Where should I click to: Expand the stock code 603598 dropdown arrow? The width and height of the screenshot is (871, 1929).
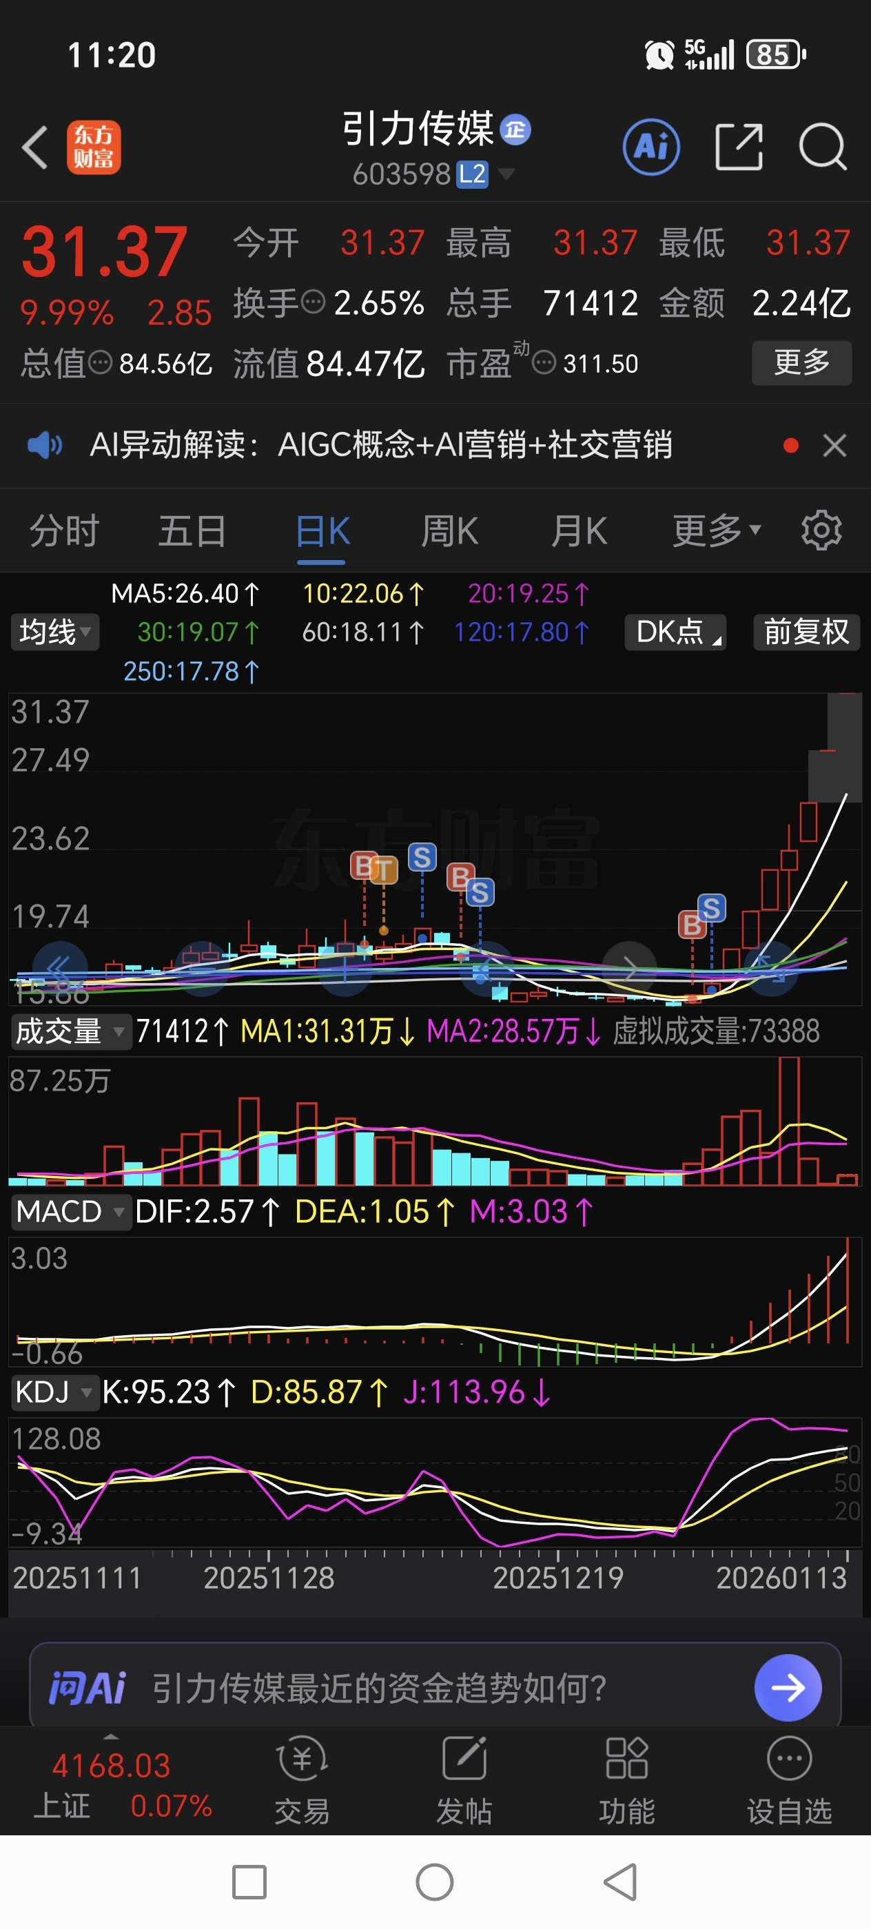pyautogui.click(x=506, y=174)
